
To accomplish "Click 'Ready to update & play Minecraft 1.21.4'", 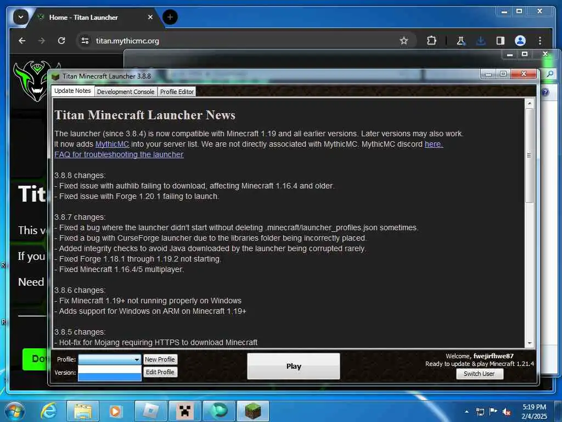I will pyautogui.click(x=480, y=364).
